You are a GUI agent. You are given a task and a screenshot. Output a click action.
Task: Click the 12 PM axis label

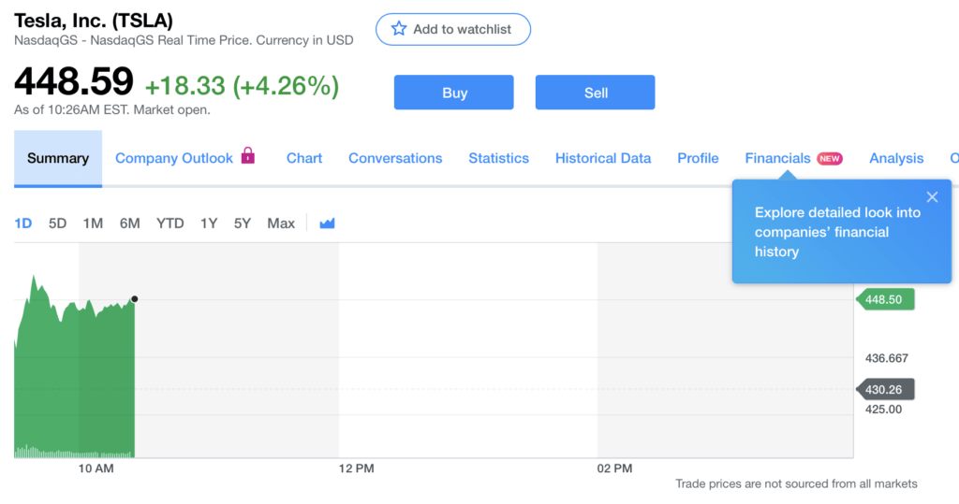click(x=356, y=468)
